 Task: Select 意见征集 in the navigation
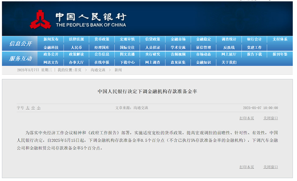coord(178,62)
